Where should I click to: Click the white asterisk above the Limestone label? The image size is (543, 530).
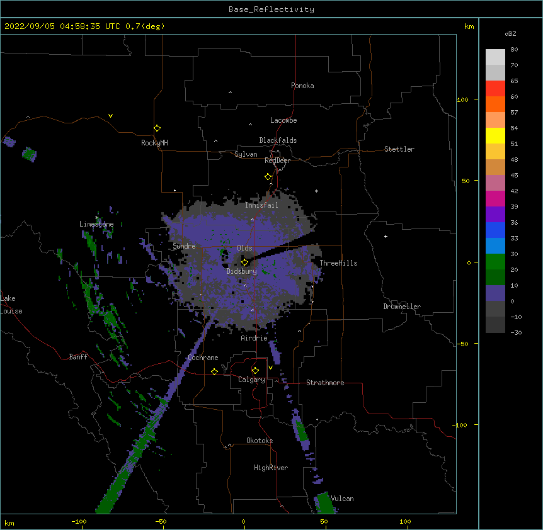tap(97, 218)
